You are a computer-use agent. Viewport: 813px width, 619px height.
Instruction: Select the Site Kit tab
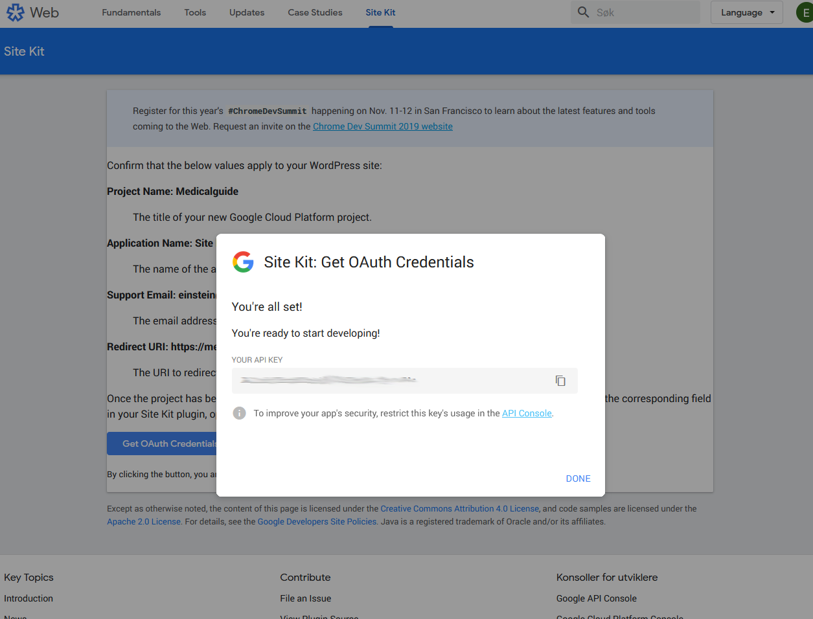pyautogui.click(x=380, y=12)
